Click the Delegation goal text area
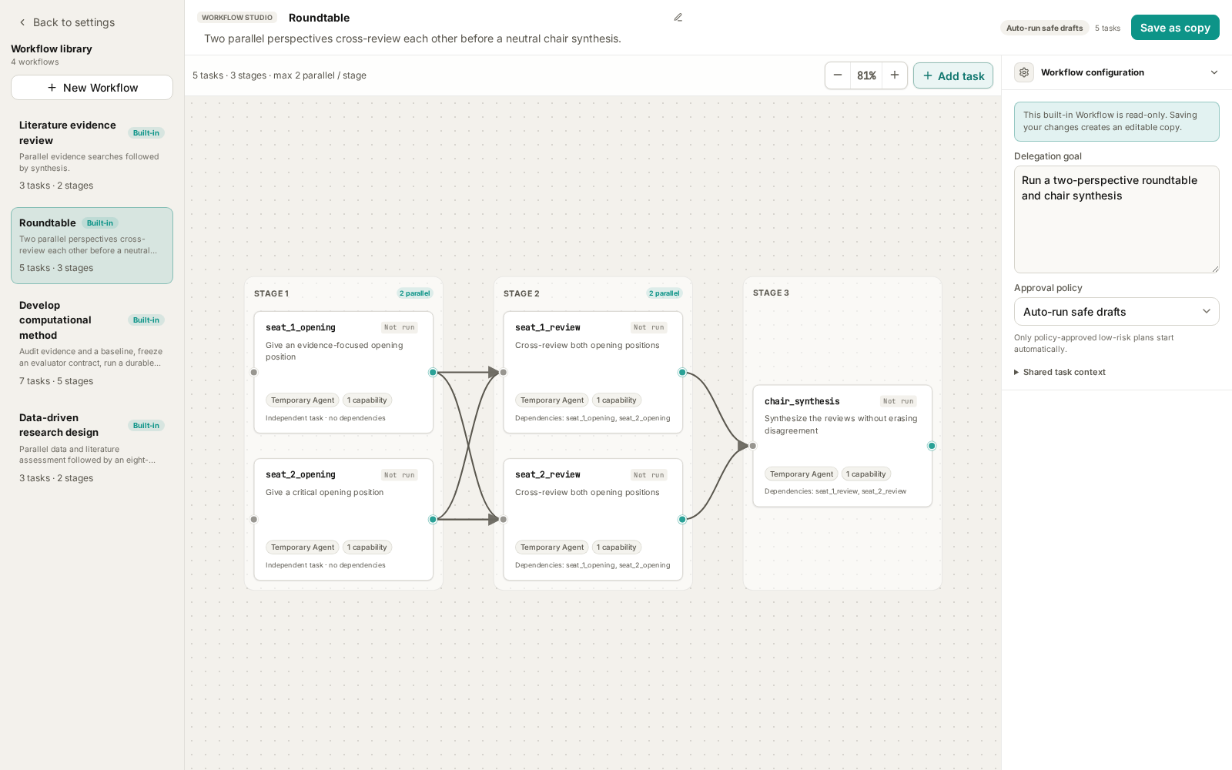Viewport: 1232px width, 770px height. [x=1116, y=219]
